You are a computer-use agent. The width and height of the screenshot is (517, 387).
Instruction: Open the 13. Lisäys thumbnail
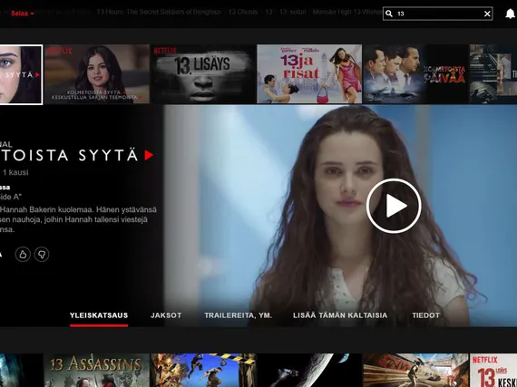[203, 74]
